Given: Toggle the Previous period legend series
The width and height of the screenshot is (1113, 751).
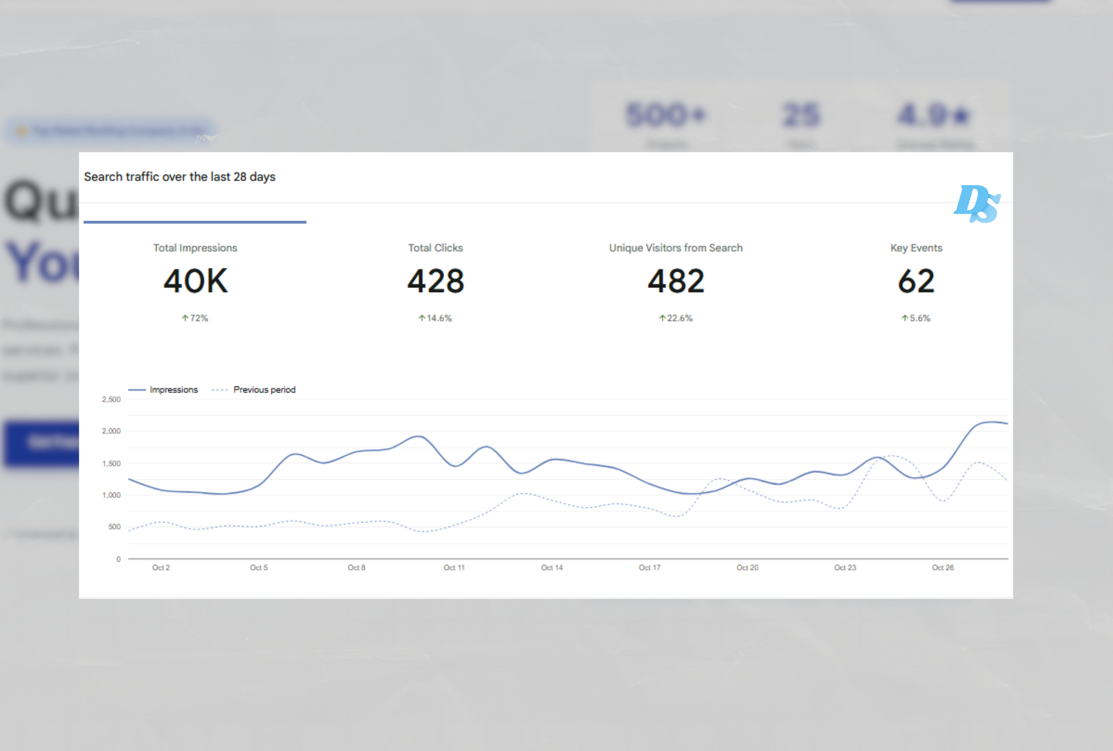Looking at the screenshot, I should tap(264, 390).
